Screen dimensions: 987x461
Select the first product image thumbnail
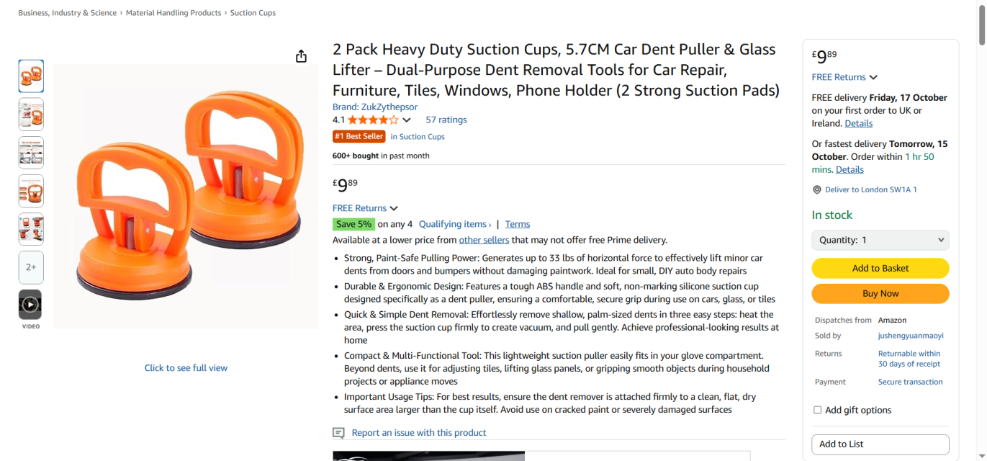pyautogui.click(x=31, y=76)
